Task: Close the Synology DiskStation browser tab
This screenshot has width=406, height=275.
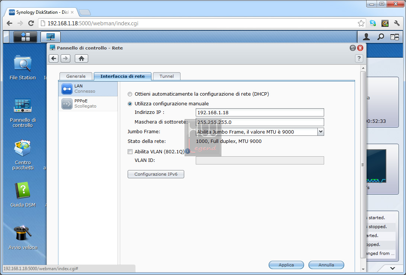Action: click(72, 12)
